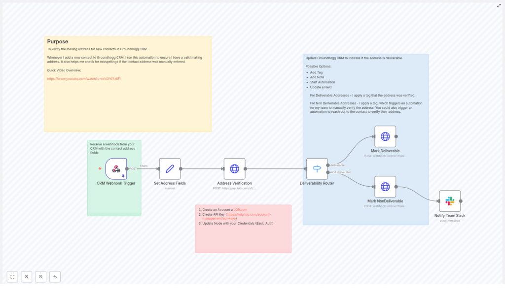This screenshot has height=296, width=505.
Task: Follow the LOB.com link in red note
Action: pyautogui.click(x=240, y=210)
